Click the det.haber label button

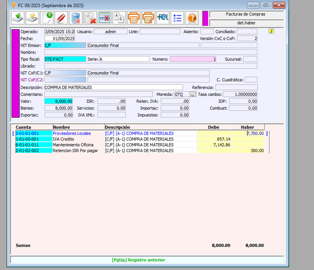point(246,23)
